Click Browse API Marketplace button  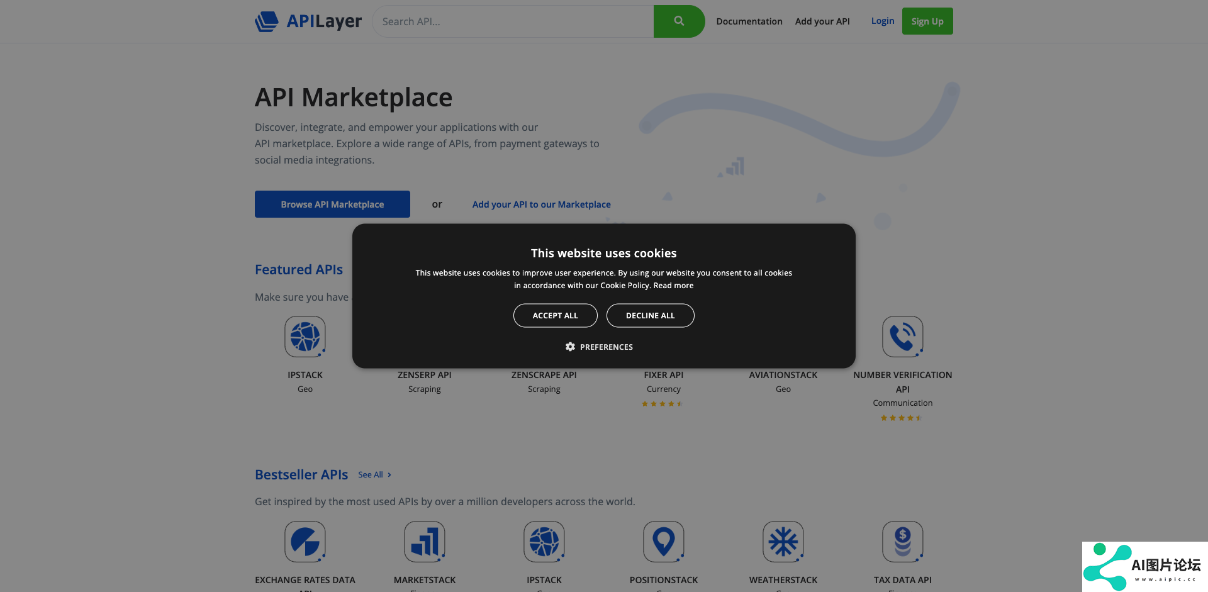pos(332,204)
